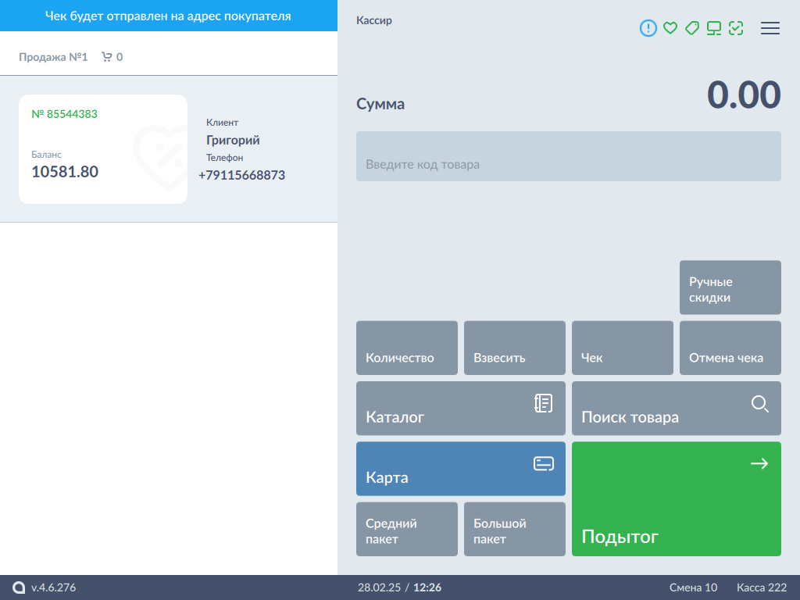Click the Чек receipt button

[623, 348]
